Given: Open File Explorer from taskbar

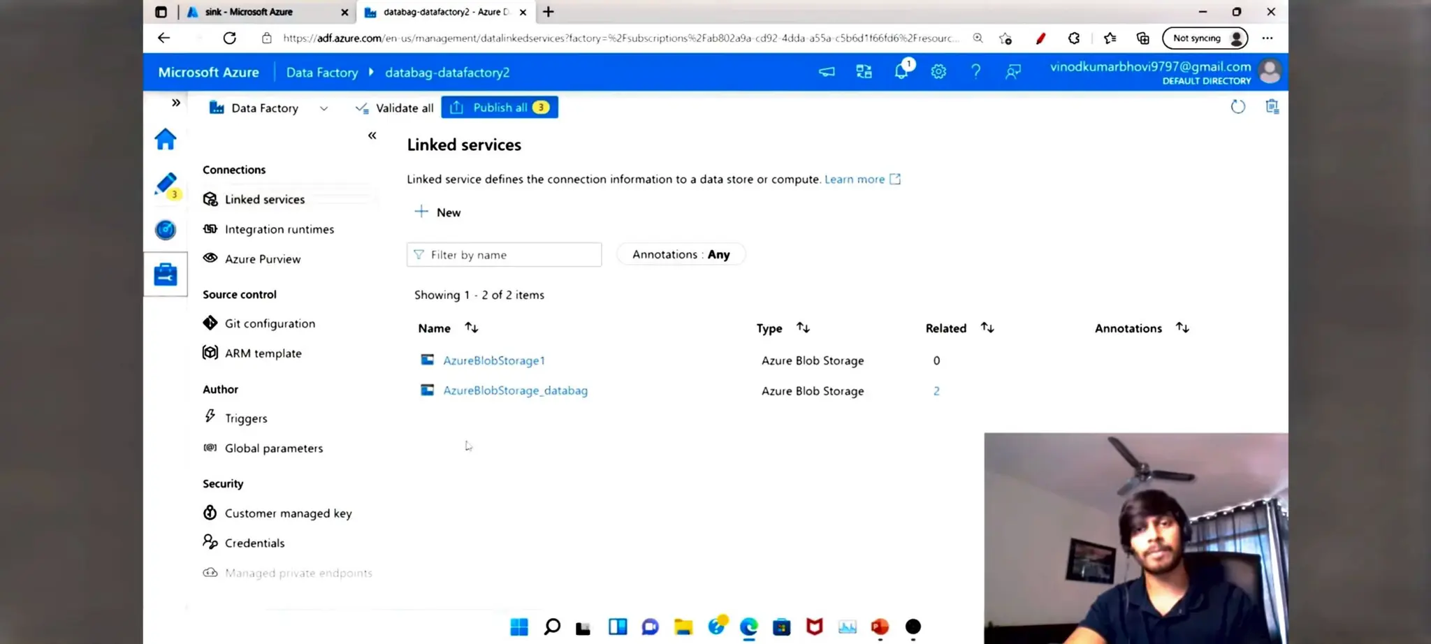Looking at the screenshot, I should pyautogui.click(x=683, y=627).
